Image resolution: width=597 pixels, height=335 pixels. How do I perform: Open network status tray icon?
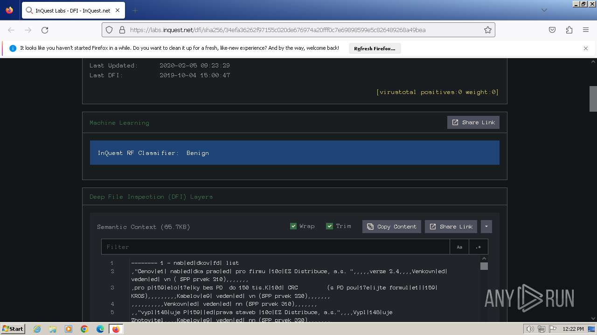coord(541,329)
